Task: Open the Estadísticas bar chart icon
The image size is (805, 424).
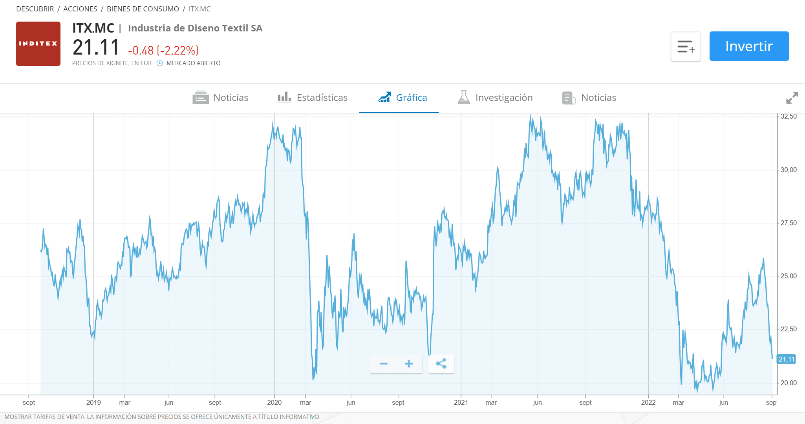Action: point(284,97)
